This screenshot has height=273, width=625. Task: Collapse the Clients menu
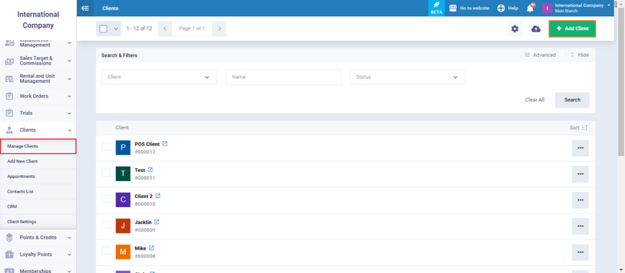(70, 130)
